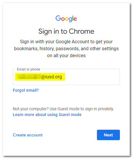Click the @iusd.org domain text
Screen dimensions: 133x159
(52, 77)
